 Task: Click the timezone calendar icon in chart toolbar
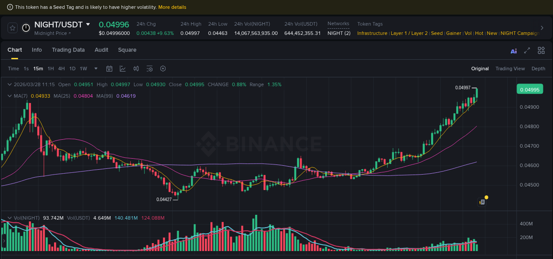pyautogui.click(x=109, y=69)
